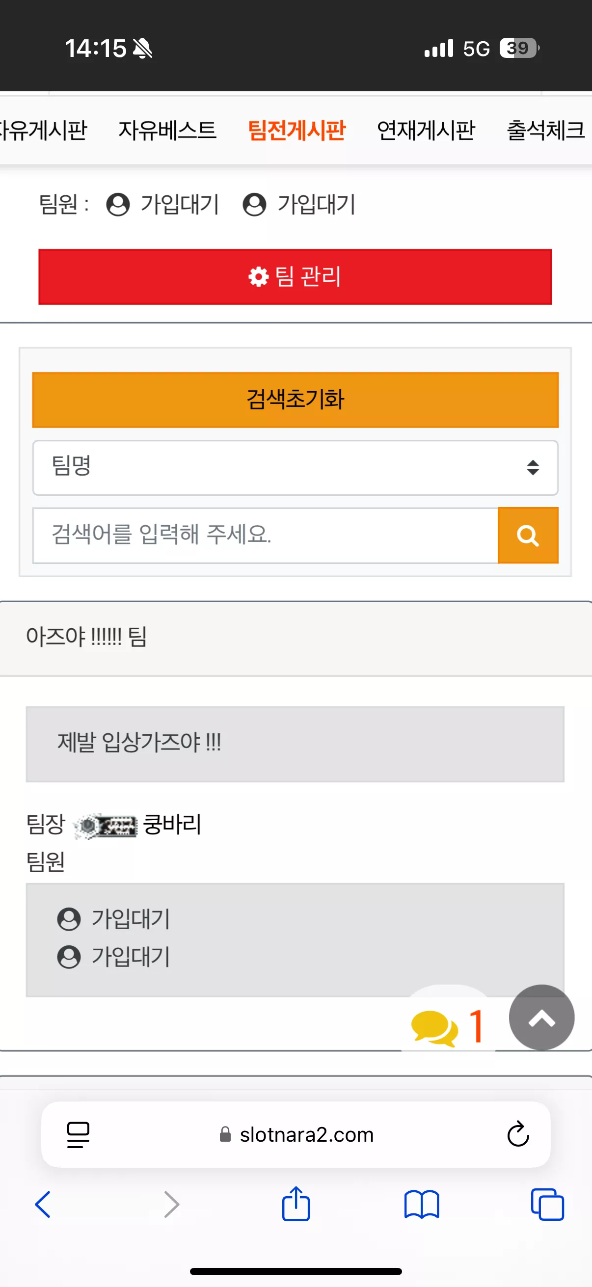
Task: Open the Safari bookmarks book icon
Action: [x=422, y=1205]
